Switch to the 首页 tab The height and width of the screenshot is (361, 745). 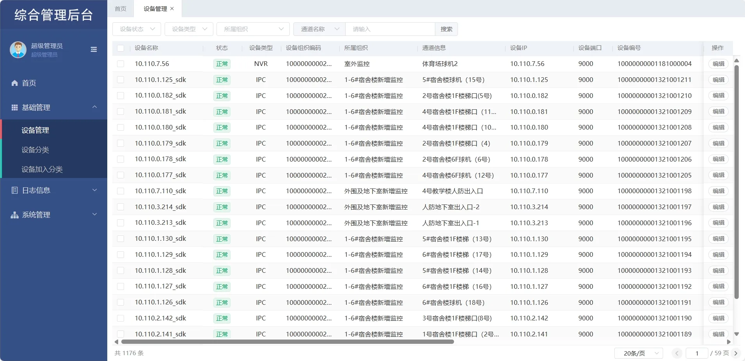click(x=121, y=9)
